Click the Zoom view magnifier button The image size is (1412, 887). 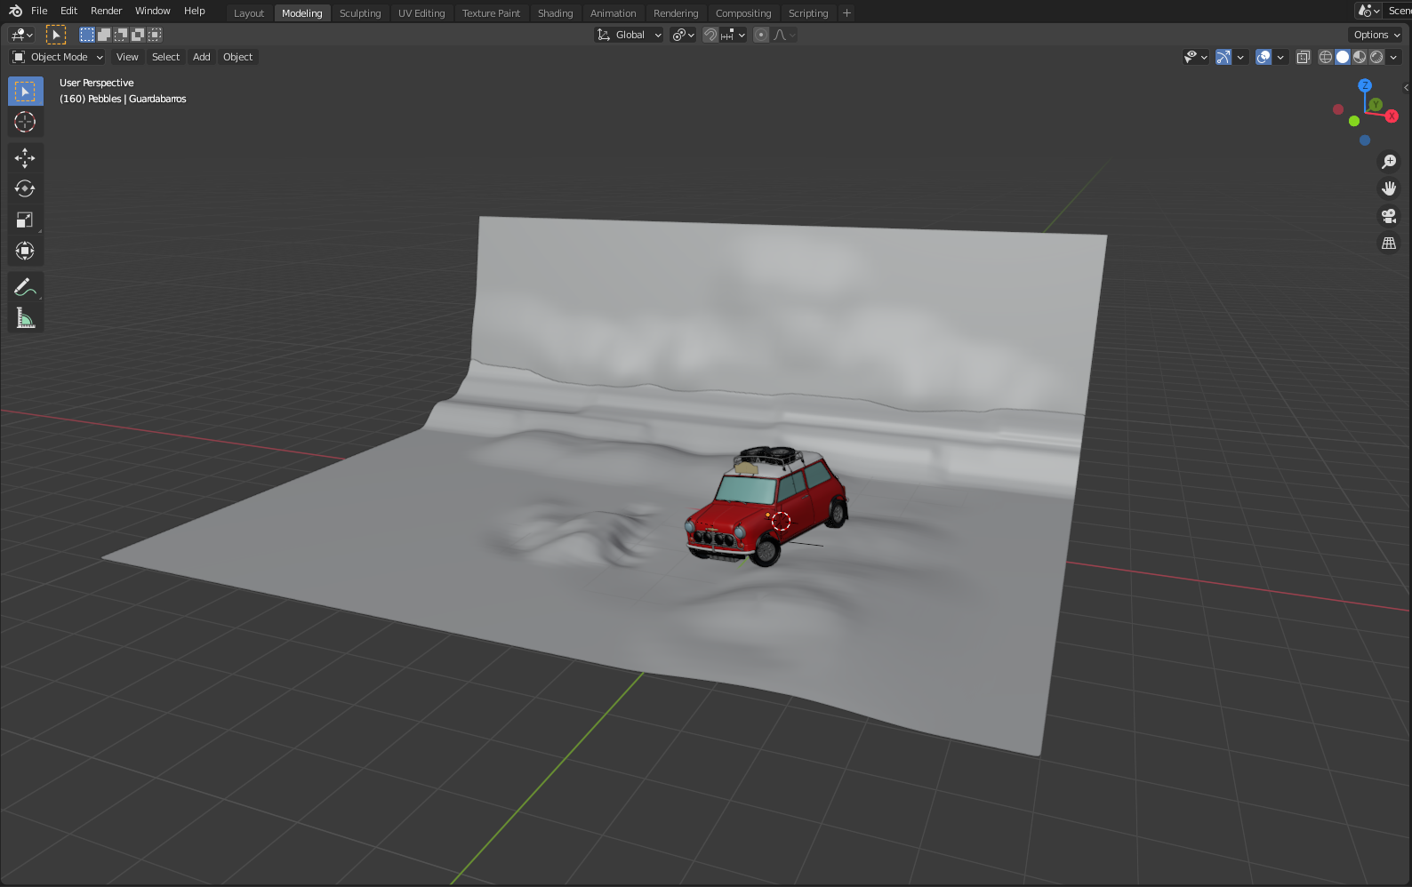[1389, 162]
